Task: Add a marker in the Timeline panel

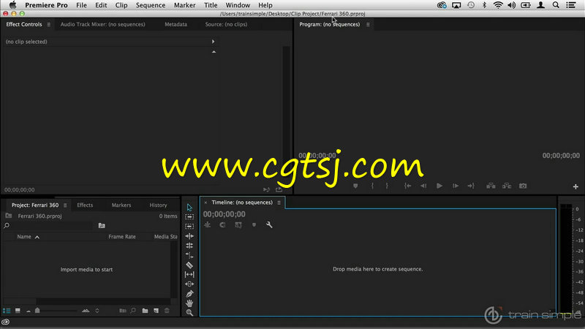Action: click(x=254, y=225)
